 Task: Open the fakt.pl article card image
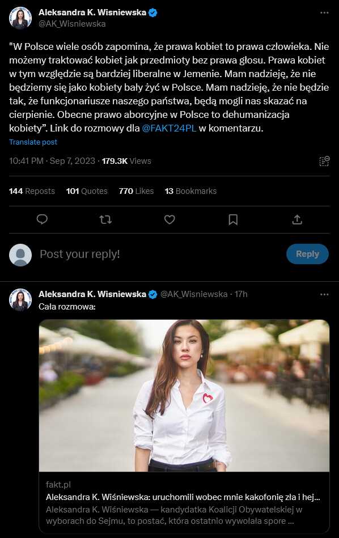pos(184,396)
